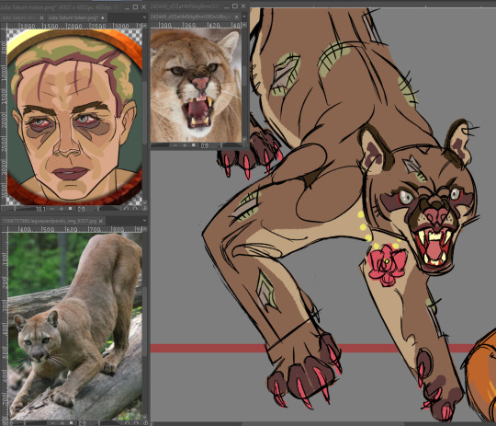Image resolution: width=496 pixels, height=426 pixels.
Task: Click fit-page icon in Julia Saturn window
Action: click(x=144, y=209)
